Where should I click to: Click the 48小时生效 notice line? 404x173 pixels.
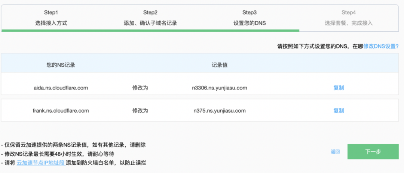coord(58,154)
